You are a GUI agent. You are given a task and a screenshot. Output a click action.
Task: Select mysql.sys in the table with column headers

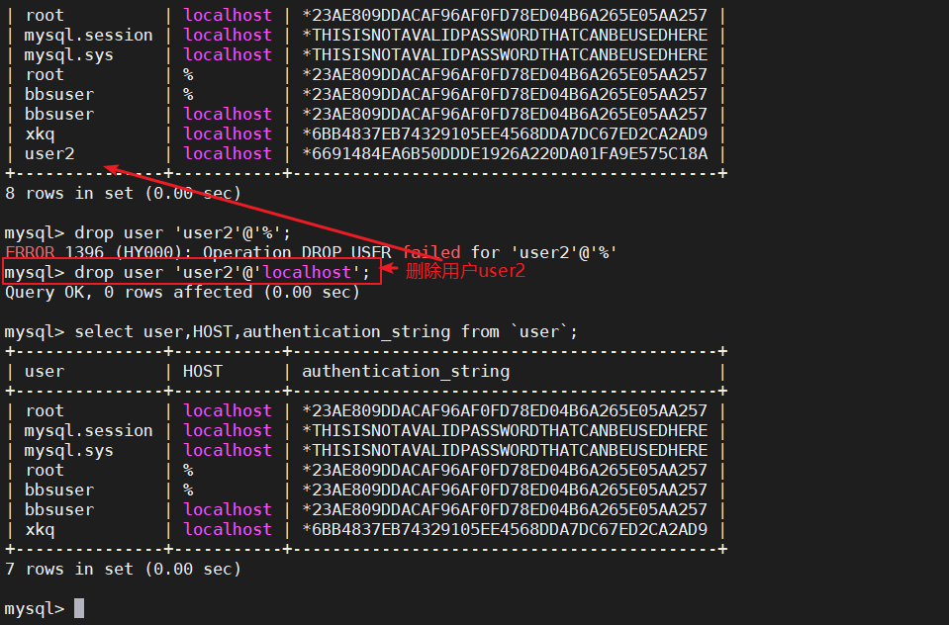click(x=68, y=451)
